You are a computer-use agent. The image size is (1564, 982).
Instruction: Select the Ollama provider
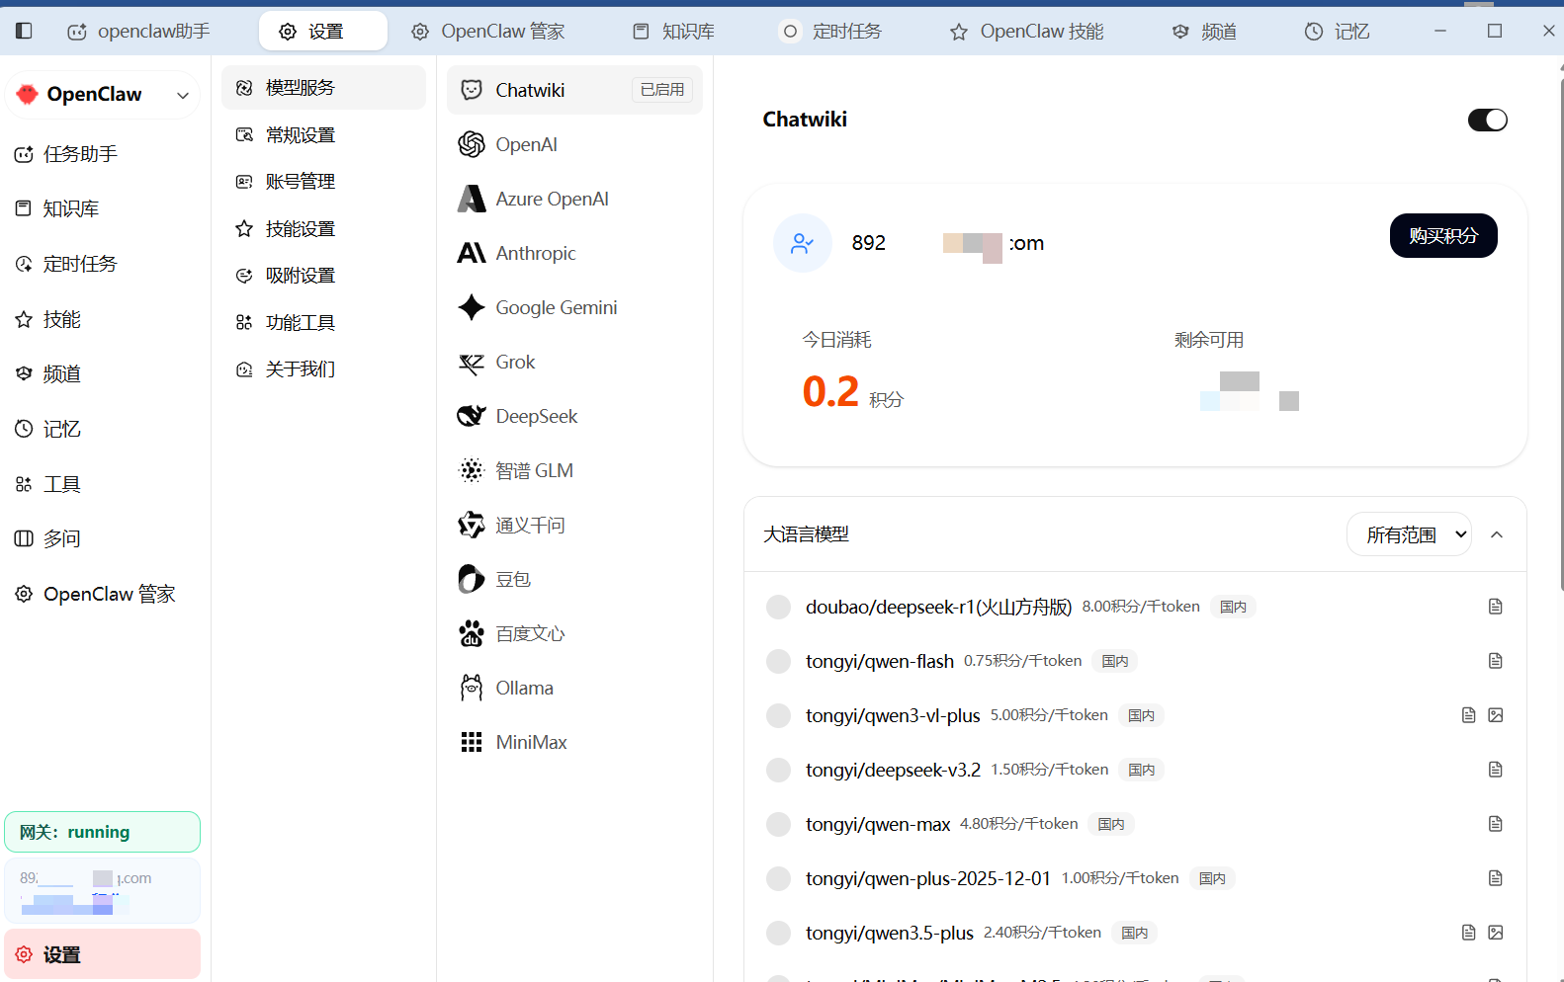574,688
